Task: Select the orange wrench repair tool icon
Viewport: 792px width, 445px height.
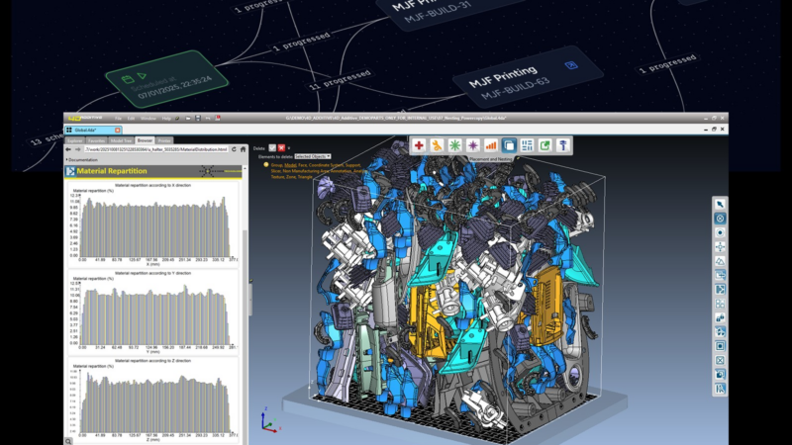Action: pos(437,145)
